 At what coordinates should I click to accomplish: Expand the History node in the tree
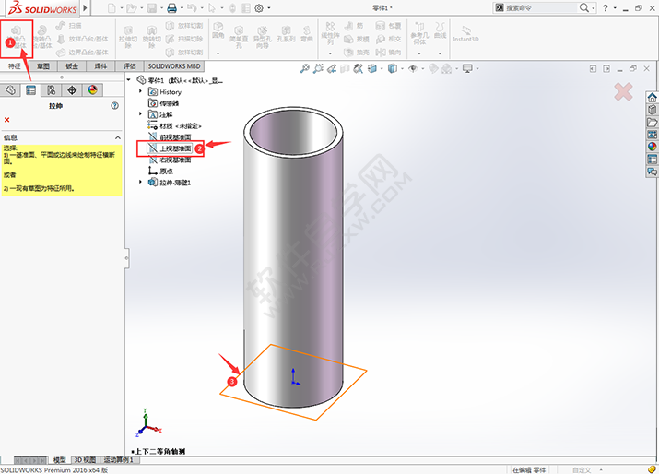coord(141,92)
